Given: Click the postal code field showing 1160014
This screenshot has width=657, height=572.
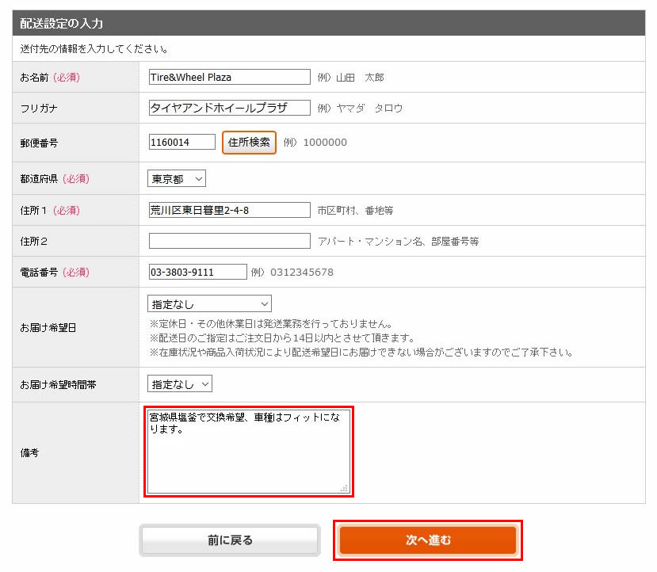Looking at the screenshot, I should point(180,143).
